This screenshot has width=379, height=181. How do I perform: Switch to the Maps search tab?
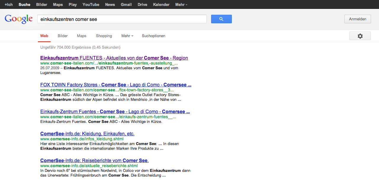point(81,36)
